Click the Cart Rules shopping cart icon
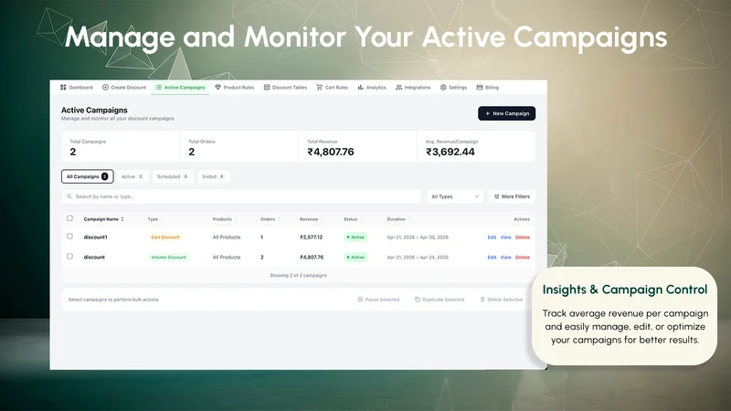Screen dimensions: 731x411 [x=319, y=87]
